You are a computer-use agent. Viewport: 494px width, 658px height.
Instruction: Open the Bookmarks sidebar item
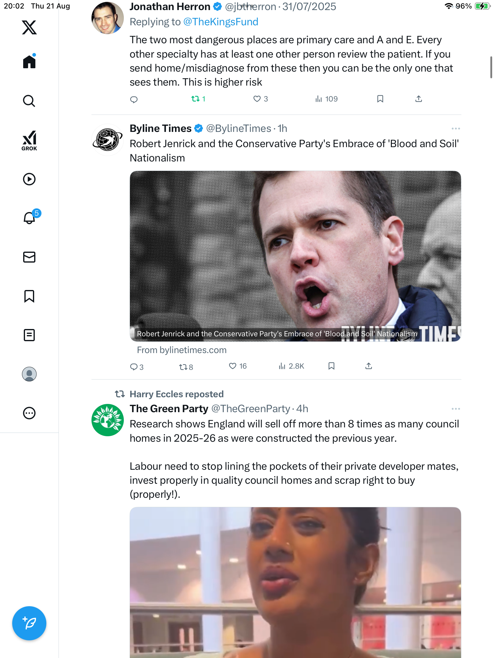point(29,296)
